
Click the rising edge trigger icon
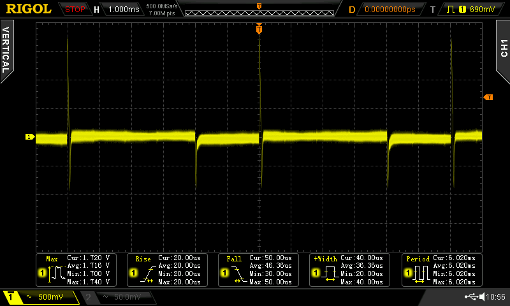coord(452,10)
